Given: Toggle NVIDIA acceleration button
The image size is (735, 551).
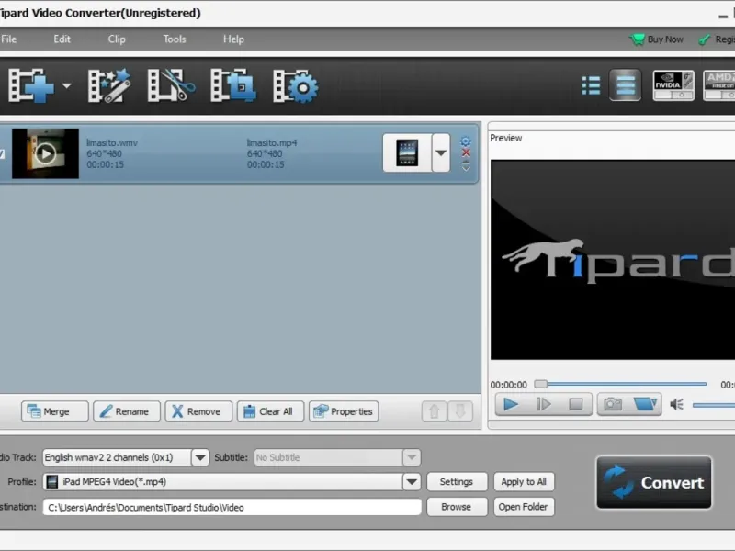Looking at the screenshot, I should (673, 85).
